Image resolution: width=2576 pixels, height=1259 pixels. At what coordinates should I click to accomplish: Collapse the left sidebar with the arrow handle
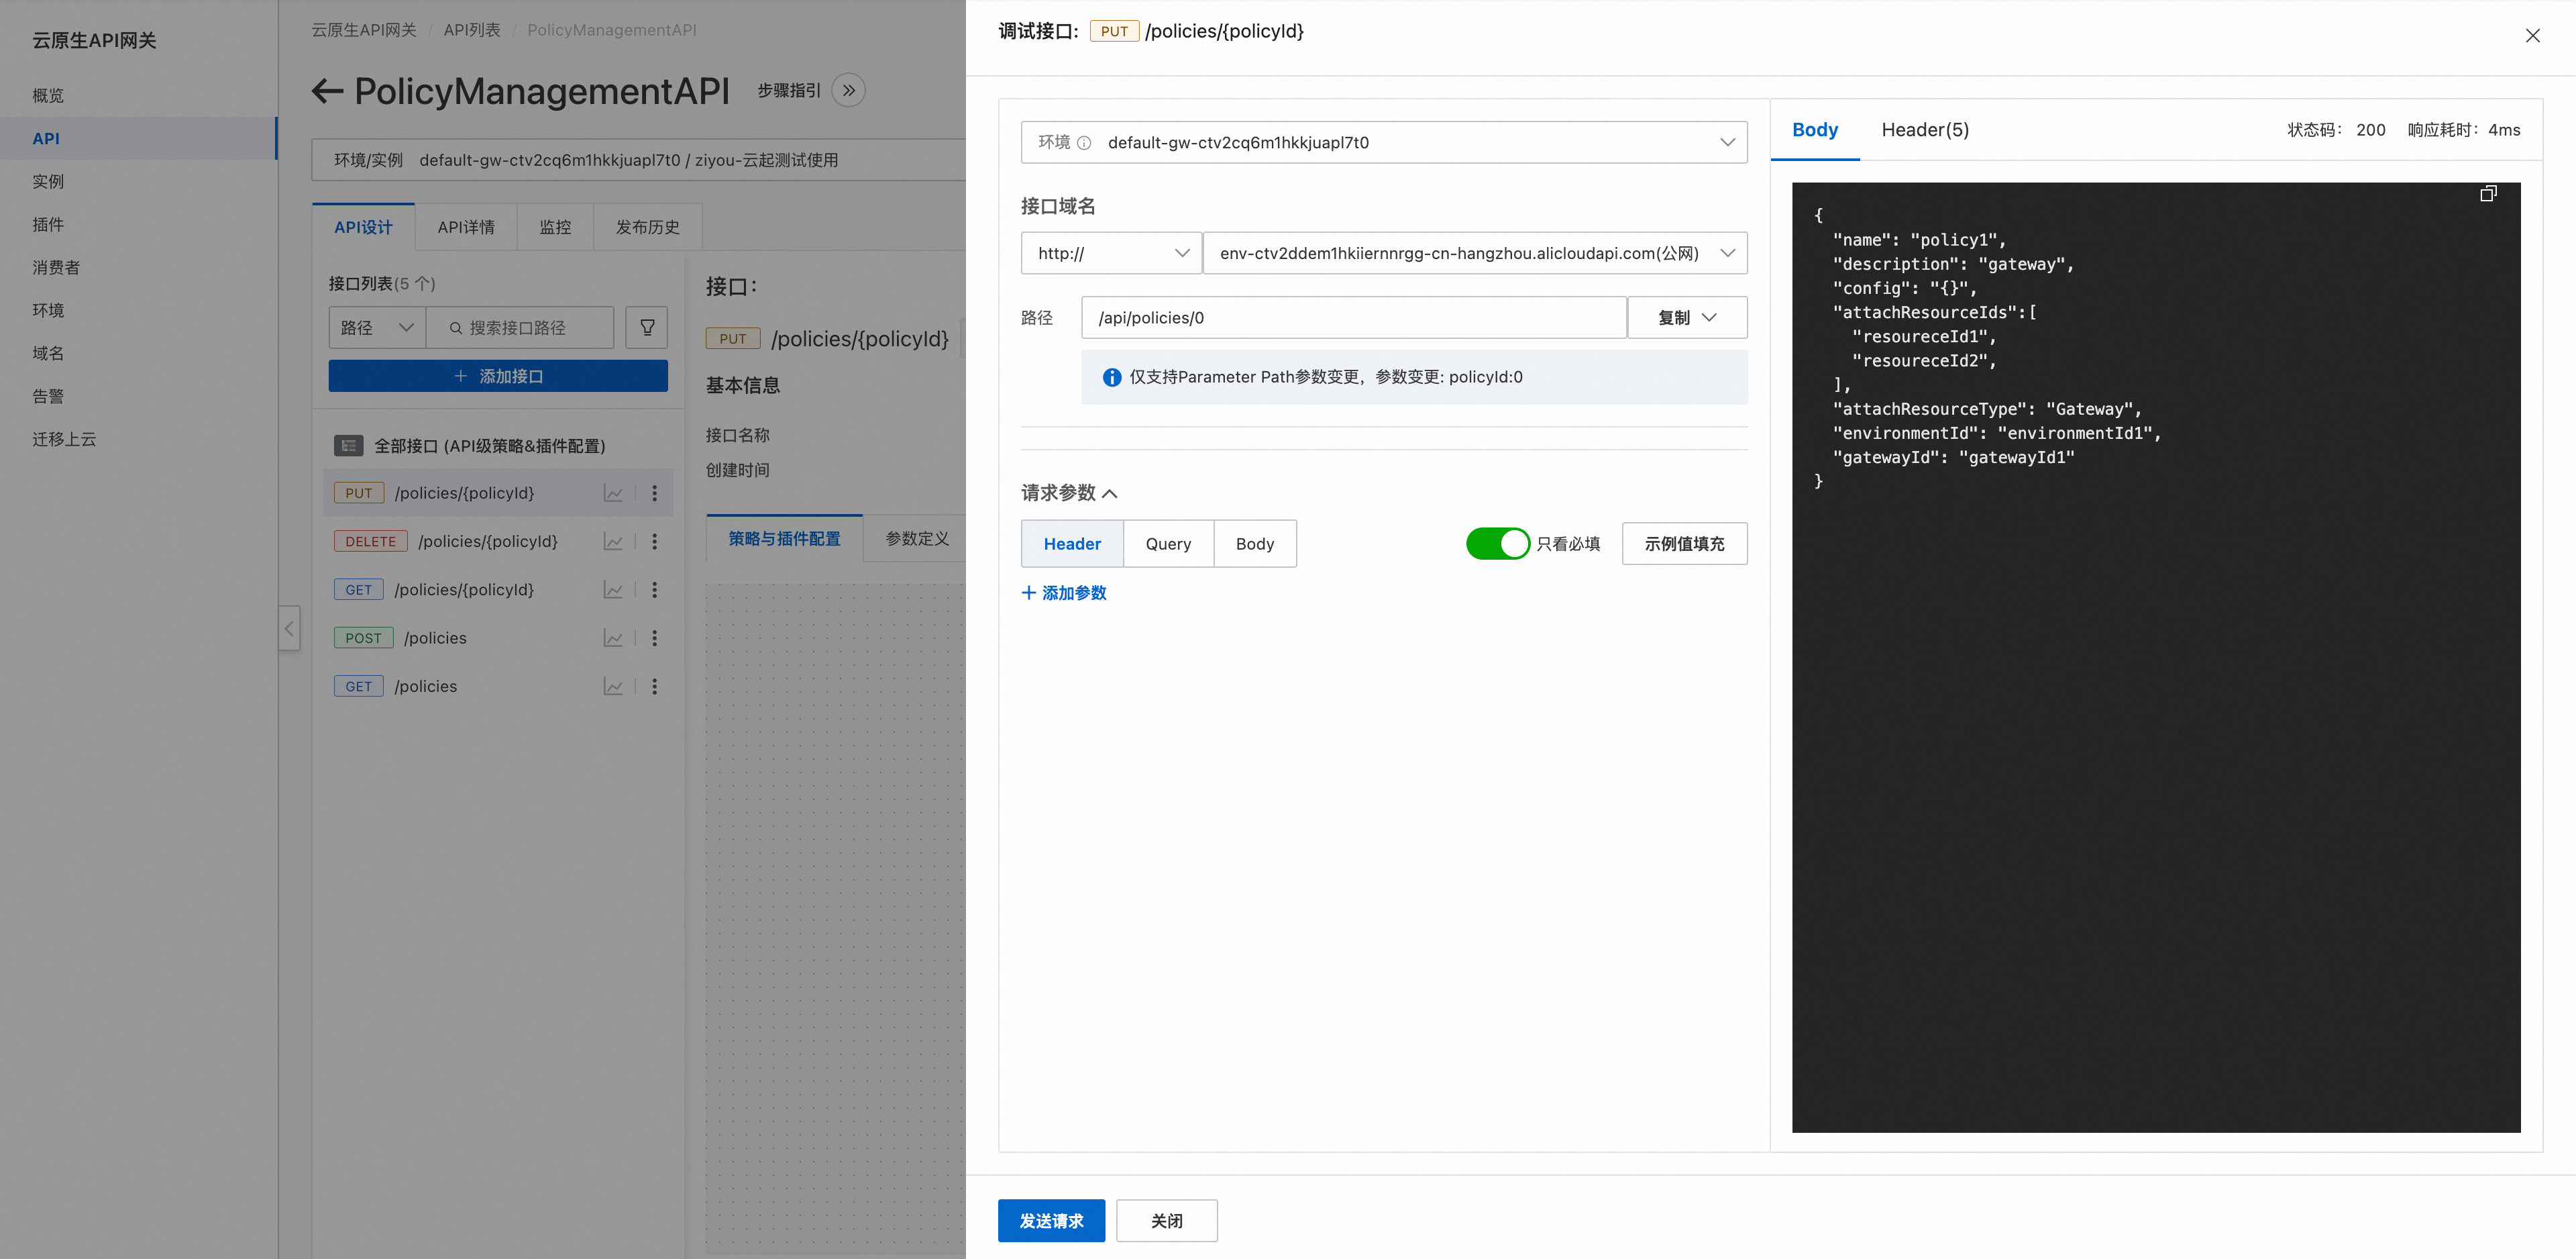289,629
